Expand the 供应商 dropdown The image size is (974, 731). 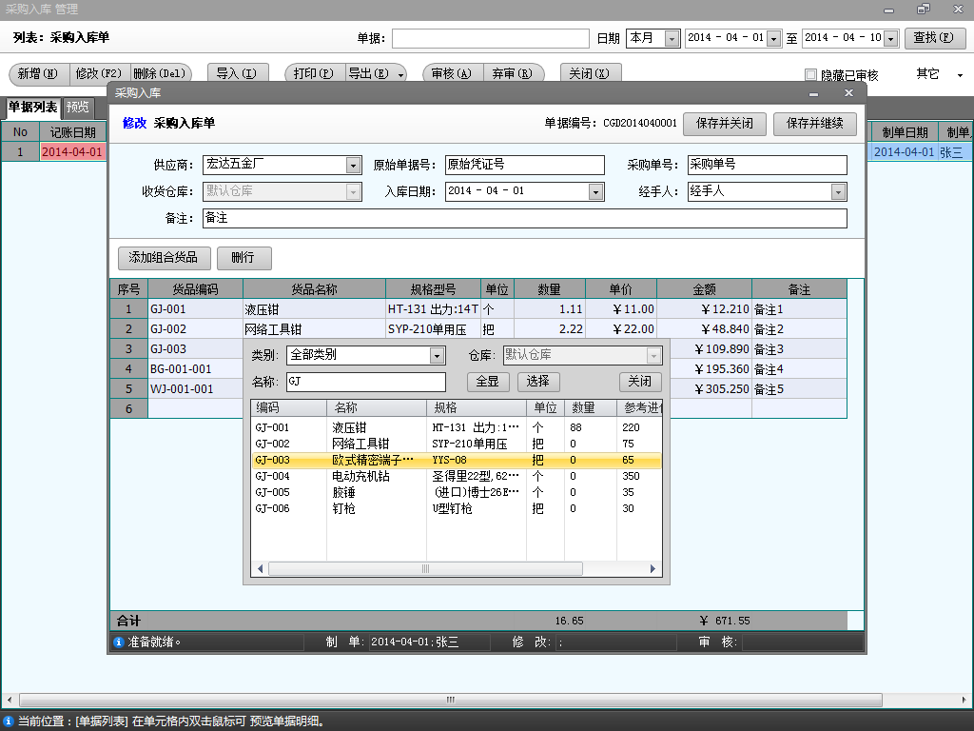point(353,166)
